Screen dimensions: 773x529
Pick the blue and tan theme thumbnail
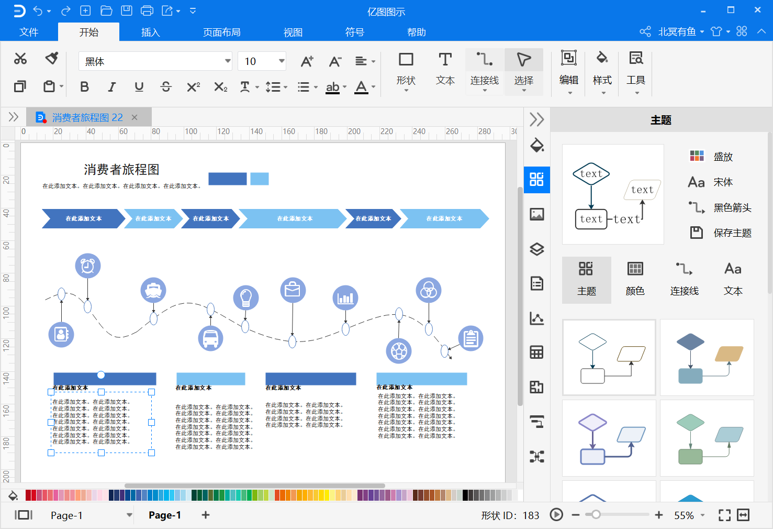point(707,357)
